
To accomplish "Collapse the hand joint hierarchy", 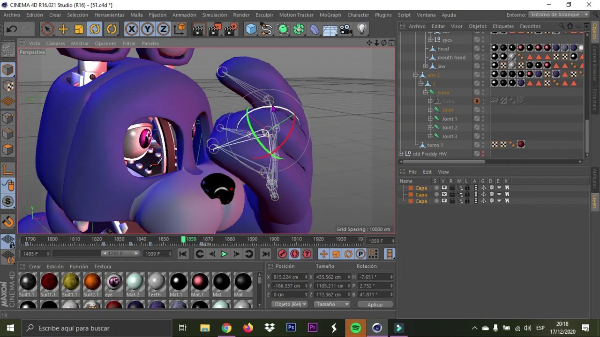I will [x=426, y=92].
